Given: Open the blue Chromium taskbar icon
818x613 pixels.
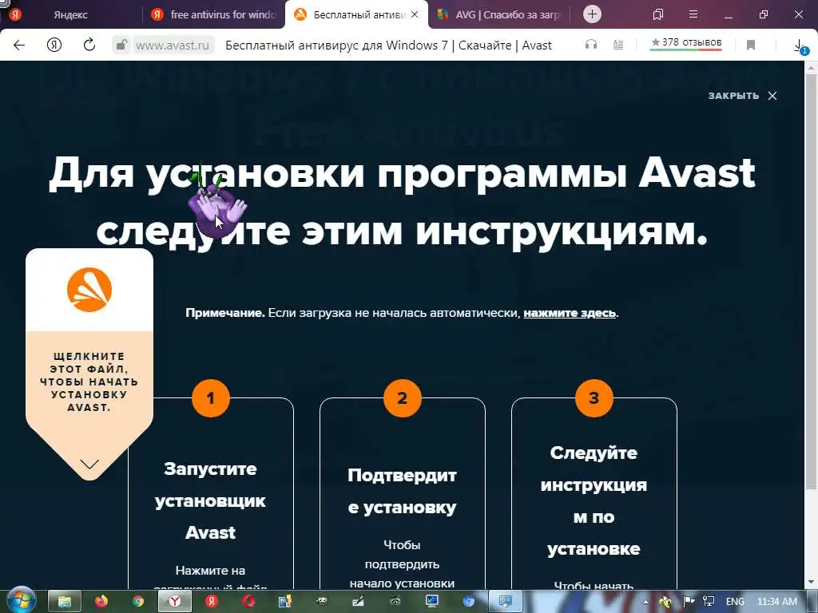Looking at the screenshot, I should [x=468, y=602].
